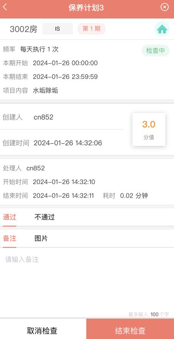Open the green home icon
The image size is (174, 339).
click(162, 29)
